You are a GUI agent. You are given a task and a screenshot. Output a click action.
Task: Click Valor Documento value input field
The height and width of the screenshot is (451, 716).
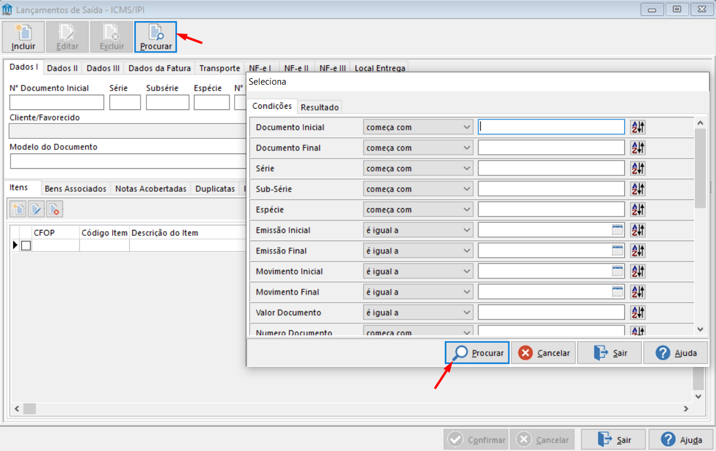551,312
